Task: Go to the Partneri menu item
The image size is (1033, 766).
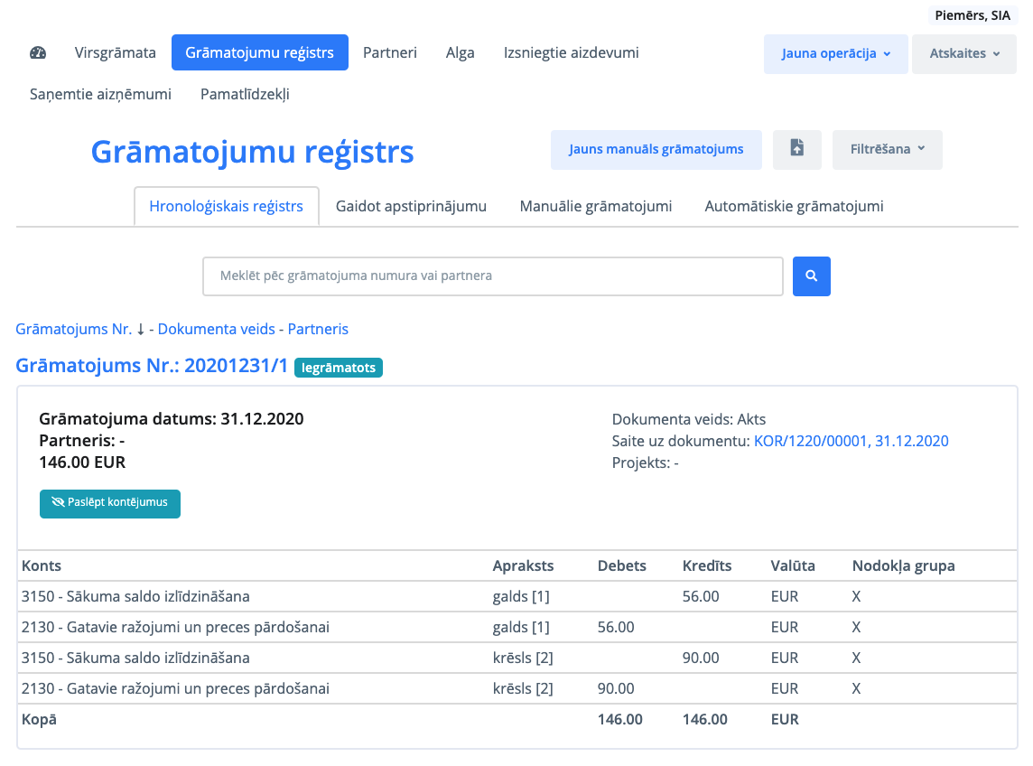Action: point(390,52)
